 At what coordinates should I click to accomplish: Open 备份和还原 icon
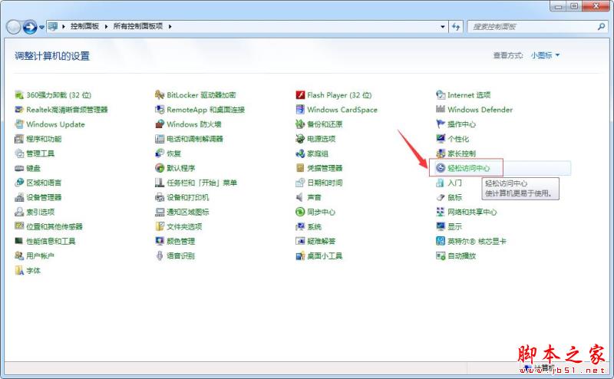(300, 124)
